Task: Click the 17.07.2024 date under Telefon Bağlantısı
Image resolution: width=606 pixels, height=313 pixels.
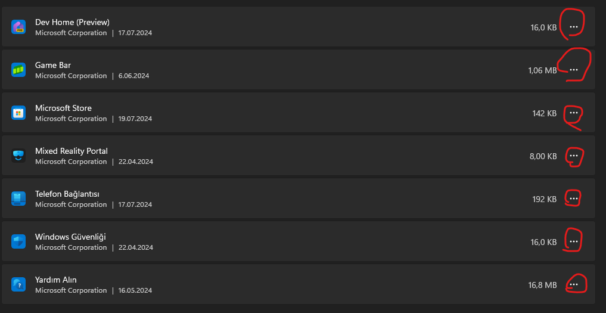Action: (135, 204)
